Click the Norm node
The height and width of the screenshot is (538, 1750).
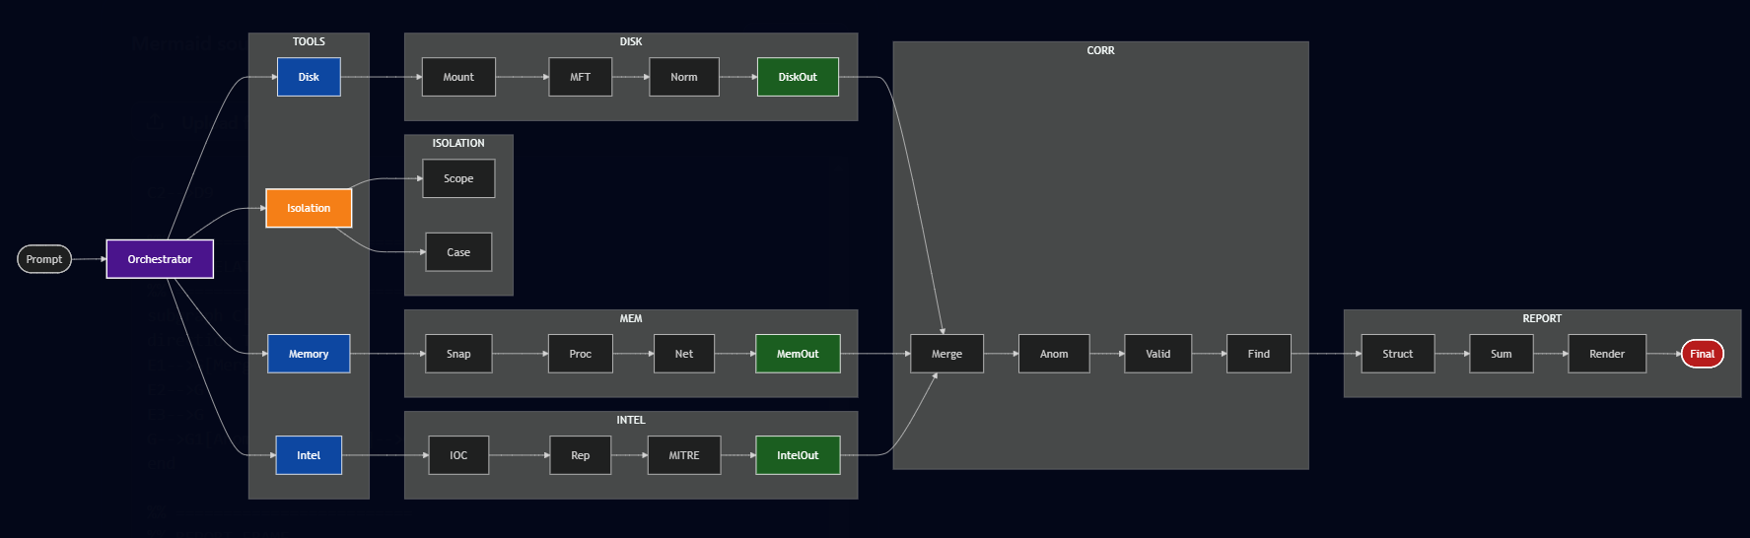click(684, 77)
